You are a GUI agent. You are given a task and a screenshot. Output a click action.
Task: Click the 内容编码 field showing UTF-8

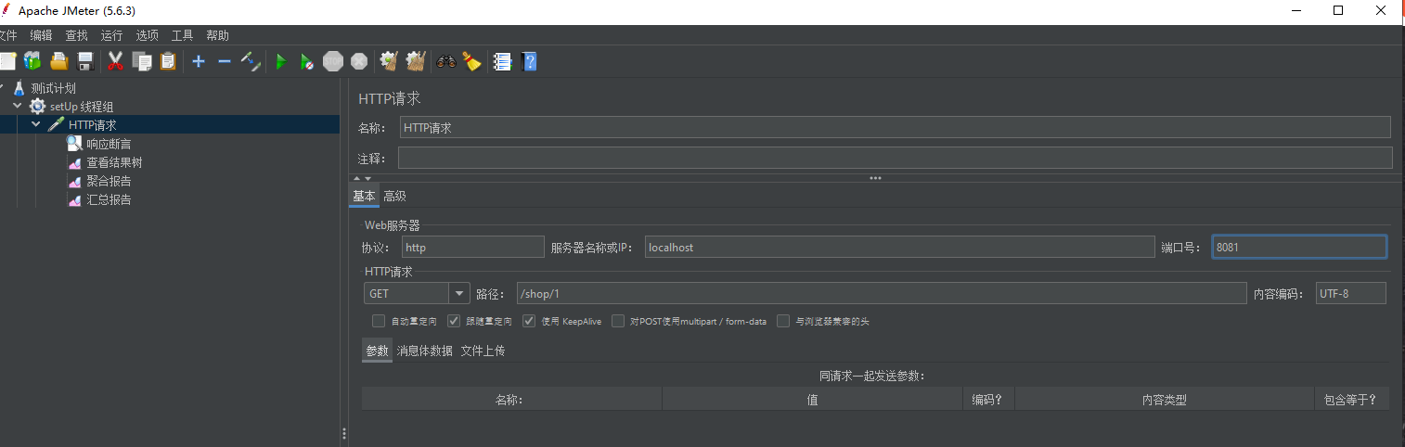(x=1351, y=293)
